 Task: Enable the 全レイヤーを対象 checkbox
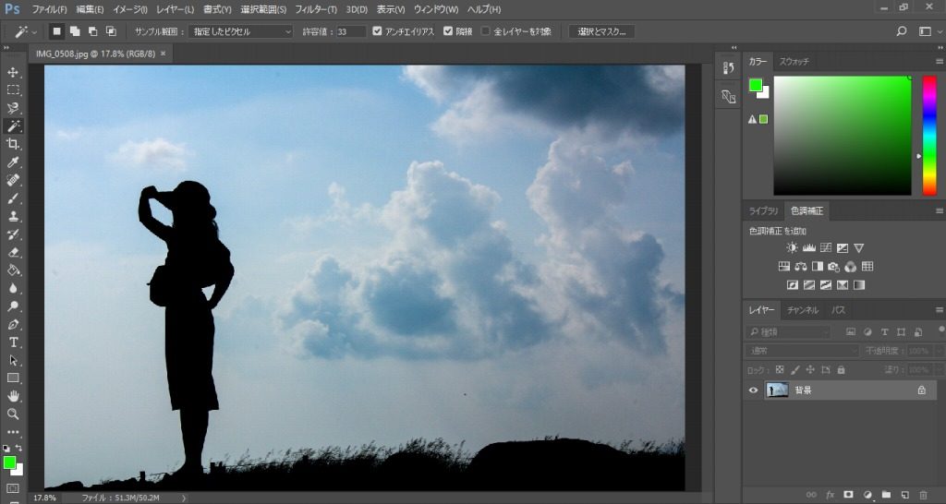tap(485, 31)
